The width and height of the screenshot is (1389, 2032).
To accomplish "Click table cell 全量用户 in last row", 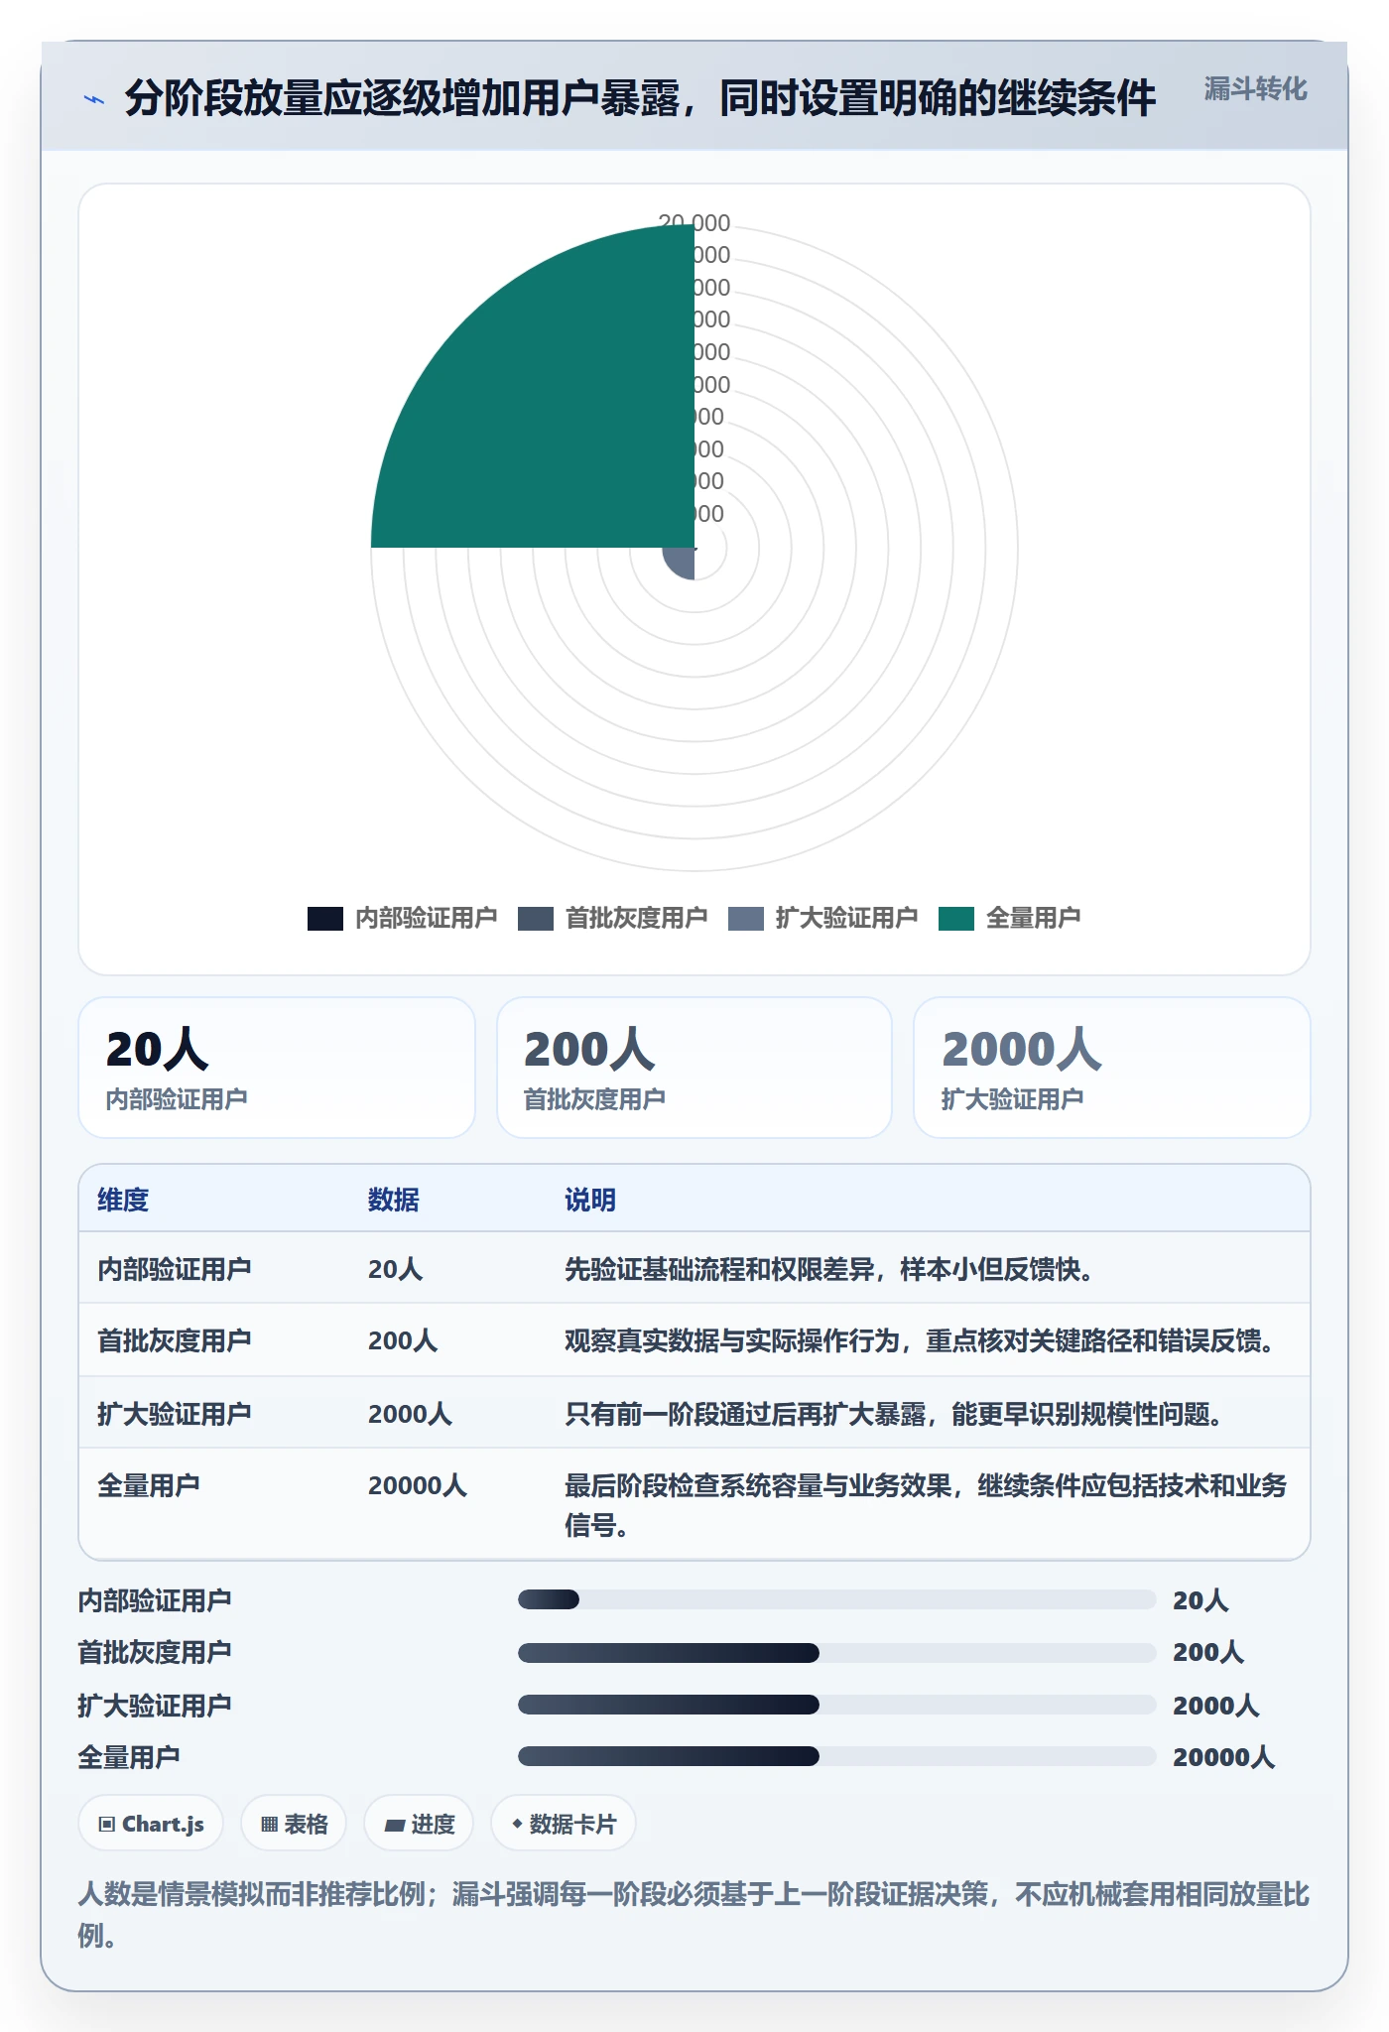I will tap(149, 1485).
